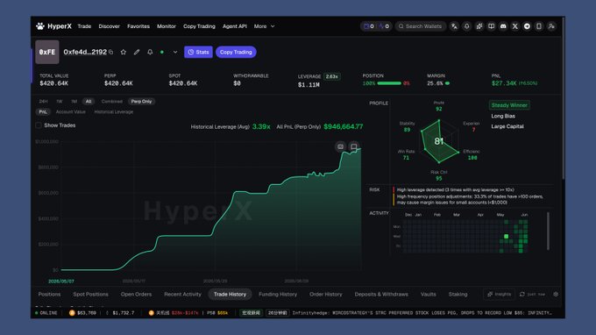Click the chart screenshot camera icon
Screen dimensions: 596x335
(x=341, y=146)
